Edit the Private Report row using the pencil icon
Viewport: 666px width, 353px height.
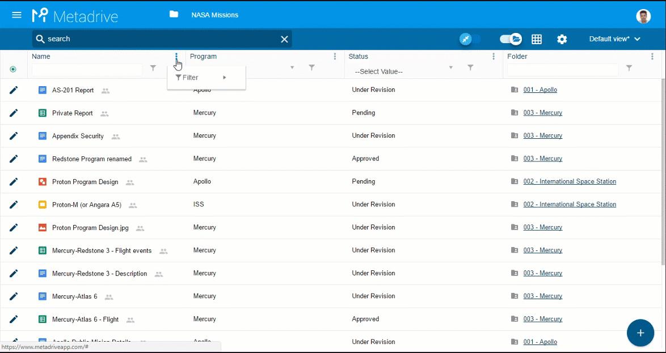coord(14,113)
